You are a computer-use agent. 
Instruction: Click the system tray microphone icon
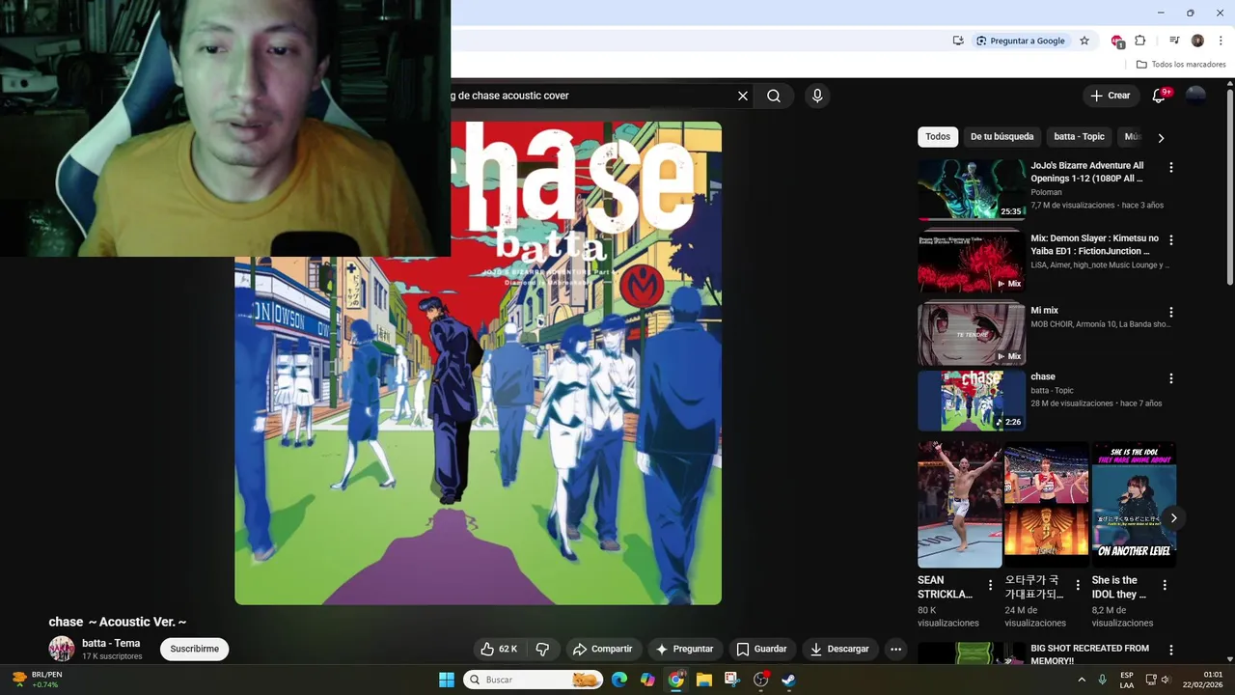[x=1102, y=680]
